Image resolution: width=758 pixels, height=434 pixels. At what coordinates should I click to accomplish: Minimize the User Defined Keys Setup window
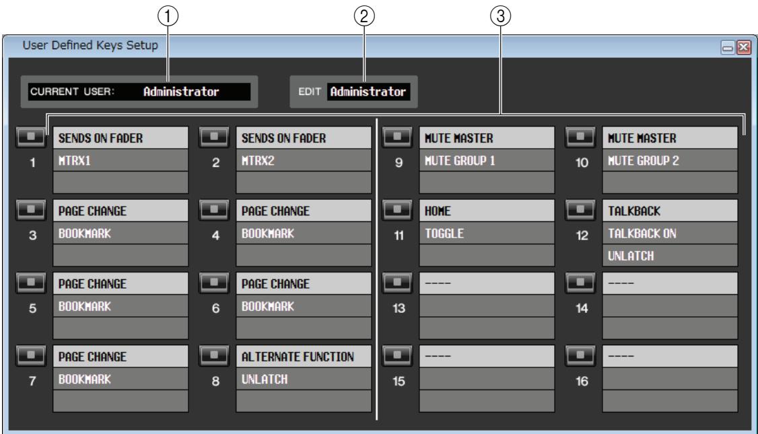(728, 47)
